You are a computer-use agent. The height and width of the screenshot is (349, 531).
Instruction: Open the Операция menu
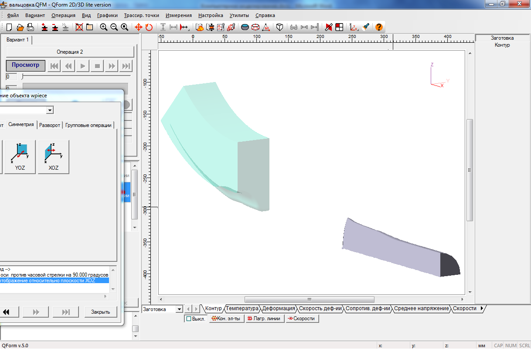tap(63, 15)
